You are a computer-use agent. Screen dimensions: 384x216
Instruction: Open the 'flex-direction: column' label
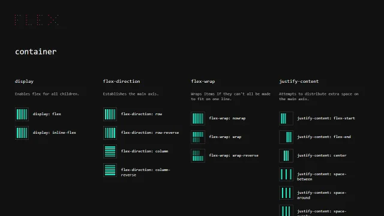(145, 151)
